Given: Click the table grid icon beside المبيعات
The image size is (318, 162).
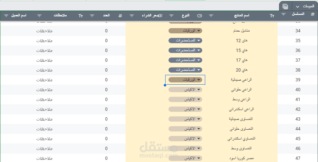Looking at the screenshot, I should (x=285, y=7).
